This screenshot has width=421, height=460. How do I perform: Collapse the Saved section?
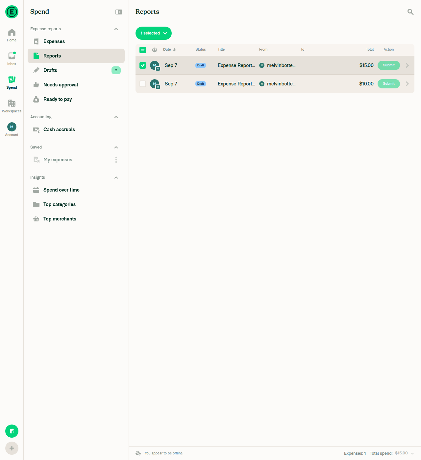pyautogui.click(x=116, y=147)
